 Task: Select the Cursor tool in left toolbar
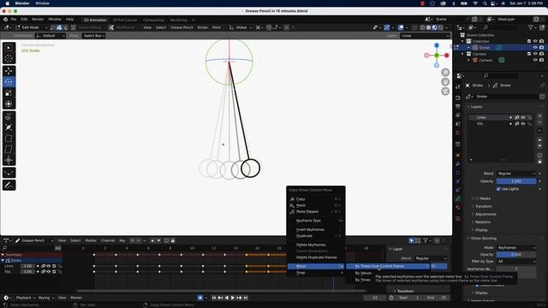(x=9, y=59)
